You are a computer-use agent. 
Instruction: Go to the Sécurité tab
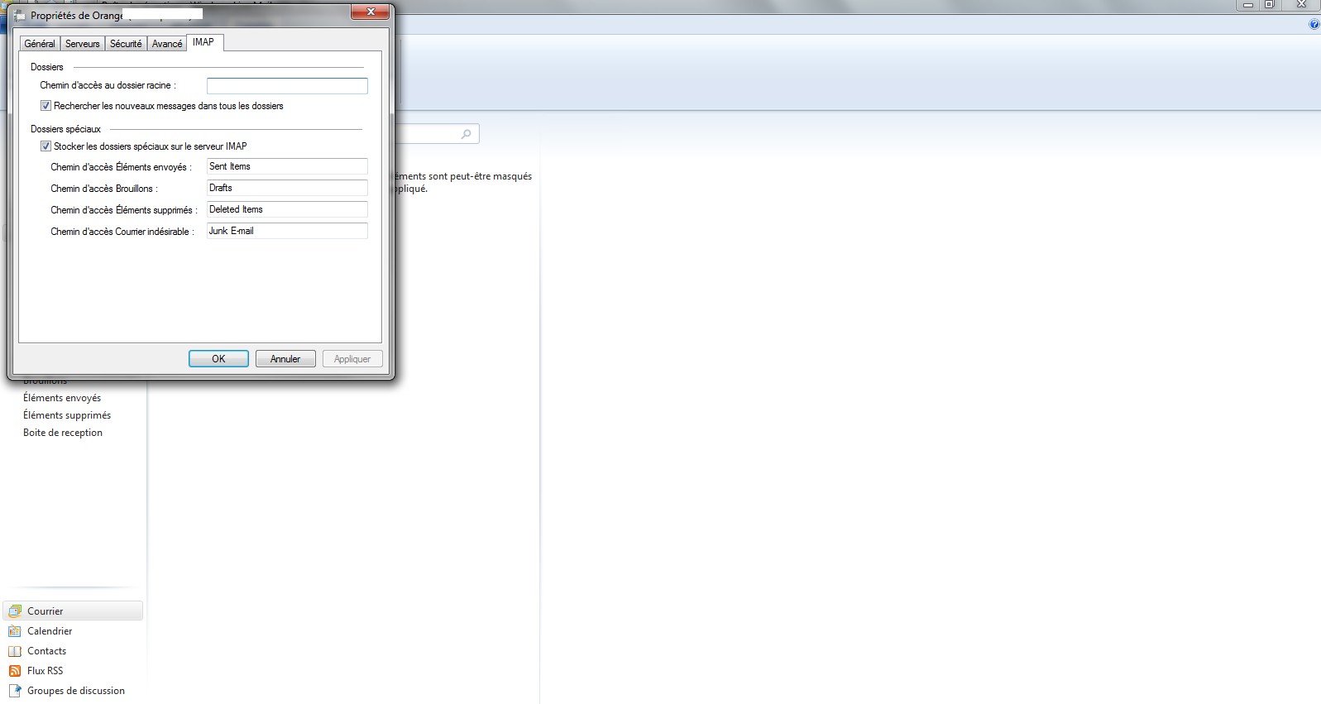coord(126,44)
